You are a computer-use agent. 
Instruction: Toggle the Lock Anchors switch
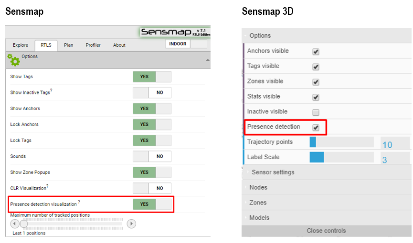(152, 124)
